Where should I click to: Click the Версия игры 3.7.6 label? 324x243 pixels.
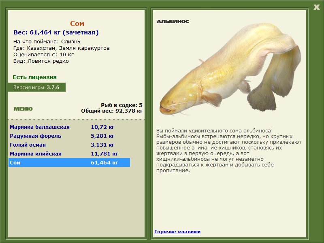[x=36, y=87]
